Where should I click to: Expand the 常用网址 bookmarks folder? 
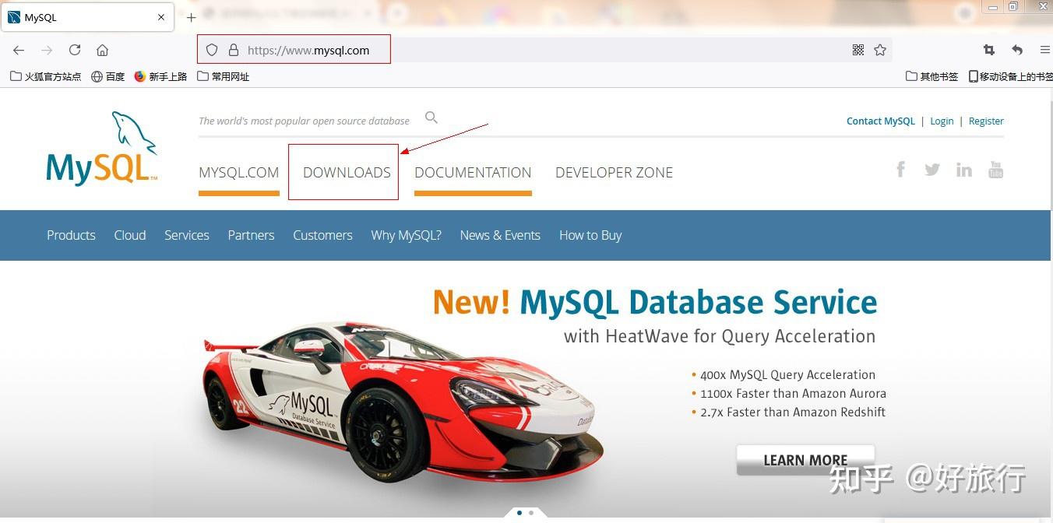click(x=224, y=75)
